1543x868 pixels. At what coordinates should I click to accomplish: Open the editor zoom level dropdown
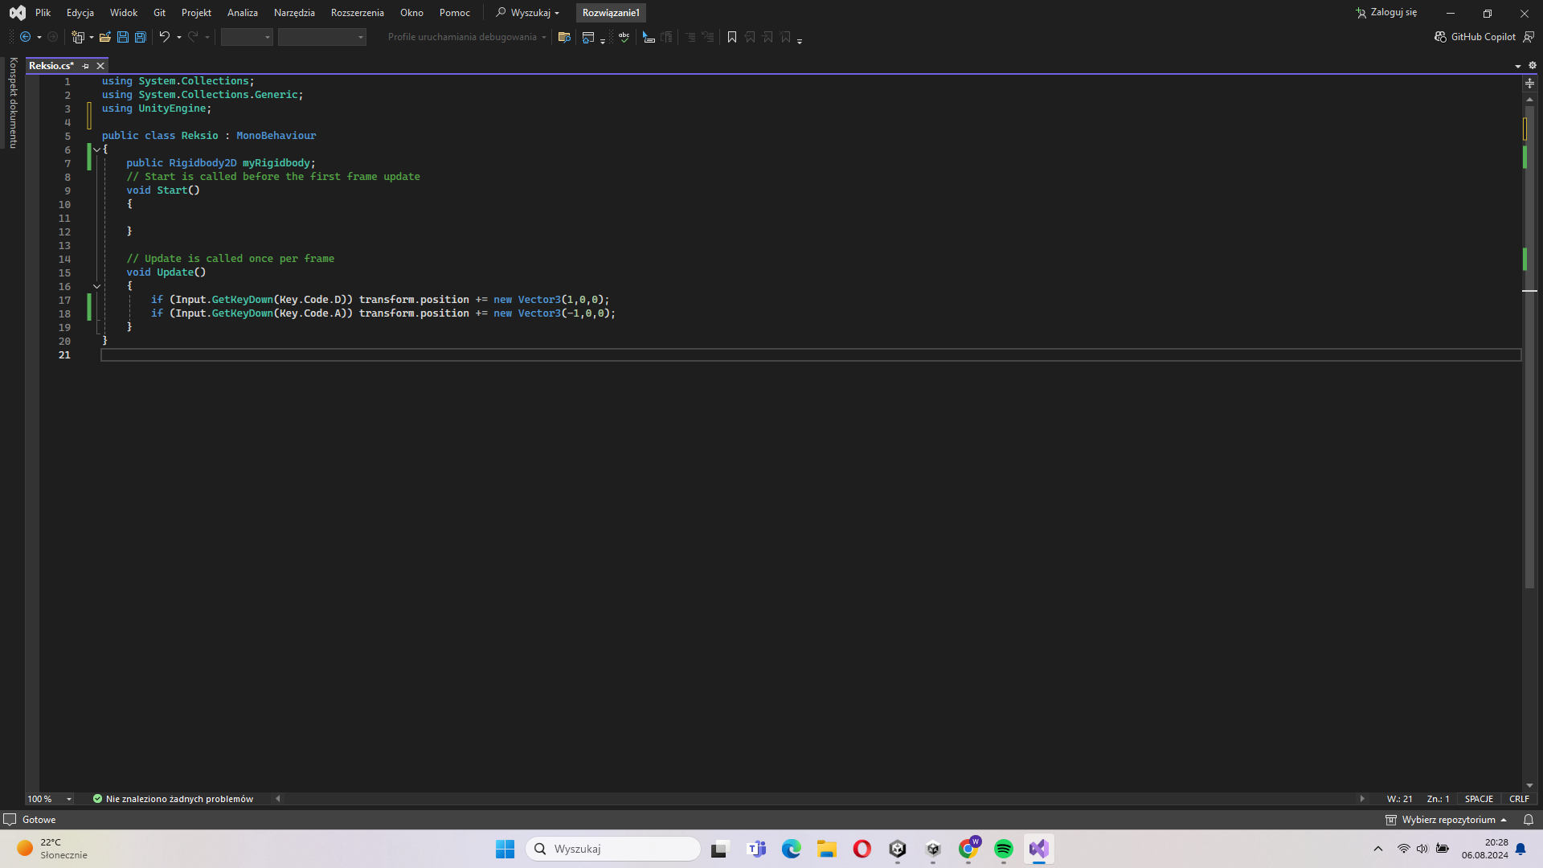tap(68, 799)
